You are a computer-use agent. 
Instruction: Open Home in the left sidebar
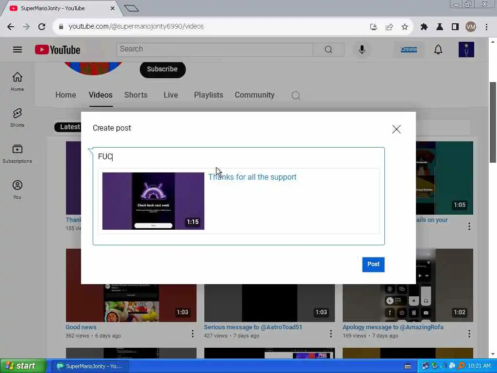point(17,82)
